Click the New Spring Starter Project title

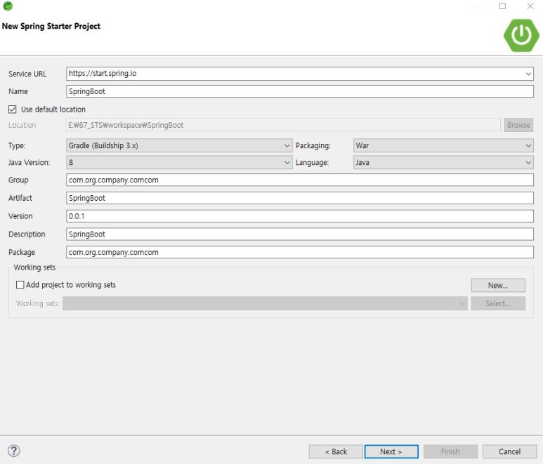51,26
